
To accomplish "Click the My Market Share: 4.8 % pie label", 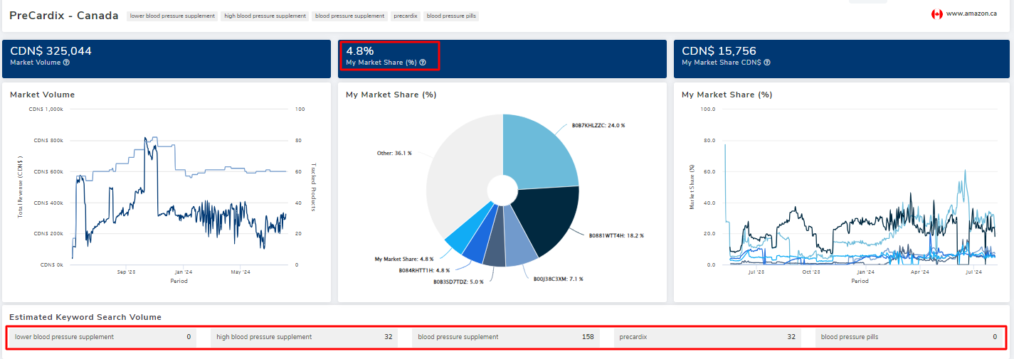I will (x=404, y=259).
